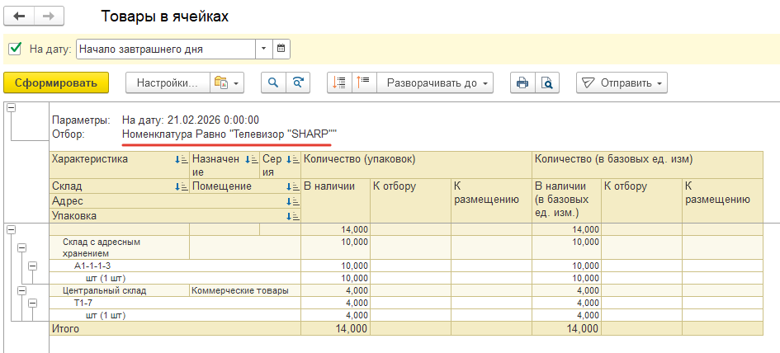Click the printer icon to print report

(x=522, y=82)
